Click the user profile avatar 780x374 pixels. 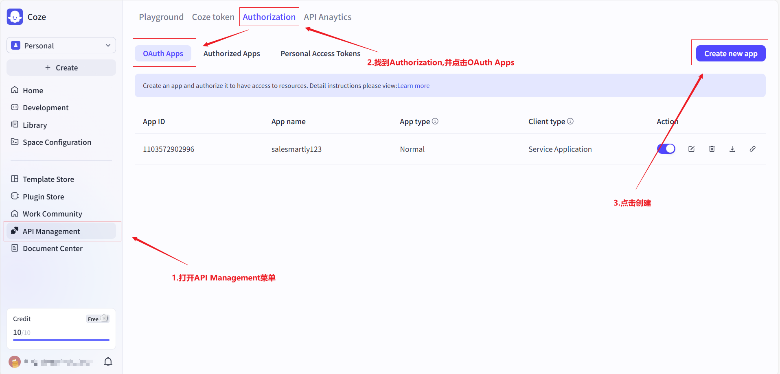coord(15,362)
